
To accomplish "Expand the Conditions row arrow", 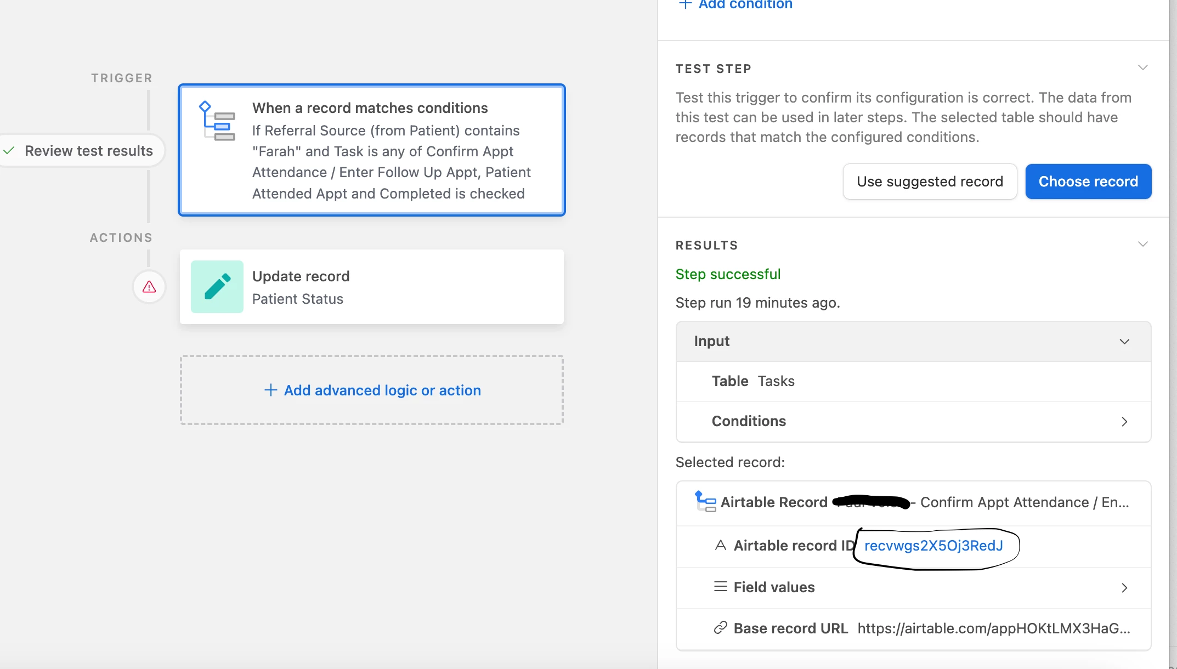I will coord(1124,422).
